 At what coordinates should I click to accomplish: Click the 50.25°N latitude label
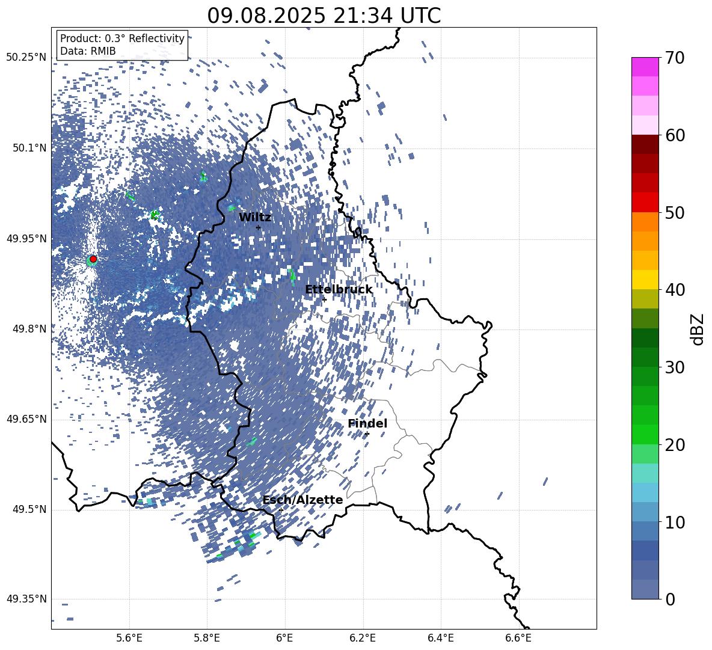pos(26,58)
